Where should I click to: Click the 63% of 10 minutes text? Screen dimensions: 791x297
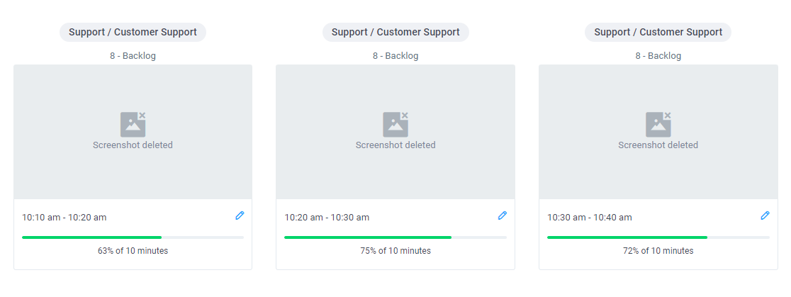(x=133, y=251)
